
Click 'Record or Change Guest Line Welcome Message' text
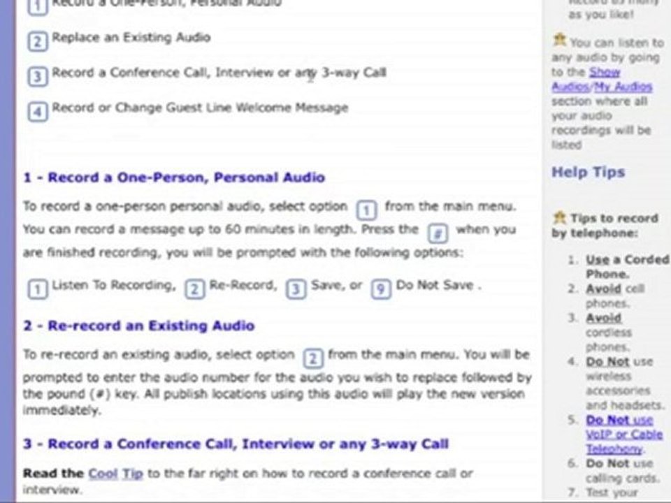[x=200, y=108]
